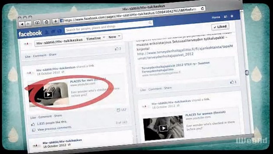273x154 pixels.
Task: Open the bookmarks book icon
Action: [x=37, y=23]
